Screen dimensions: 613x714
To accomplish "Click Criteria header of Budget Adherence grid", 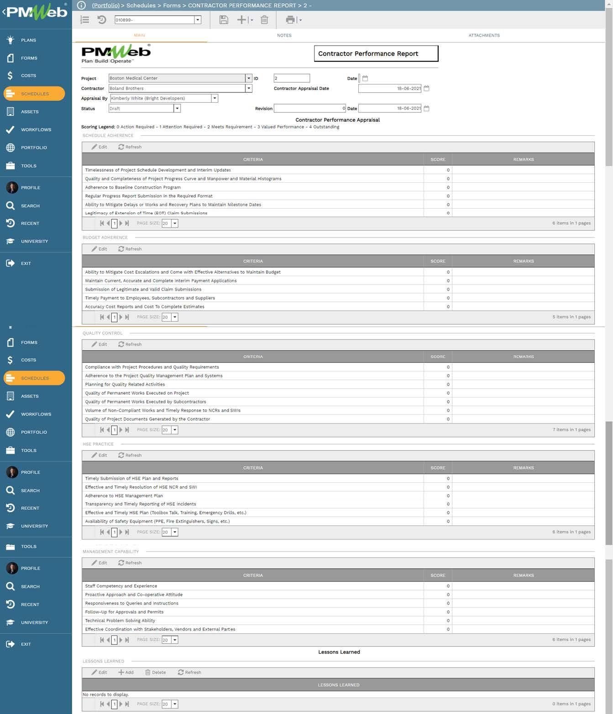I will point(253,261).
